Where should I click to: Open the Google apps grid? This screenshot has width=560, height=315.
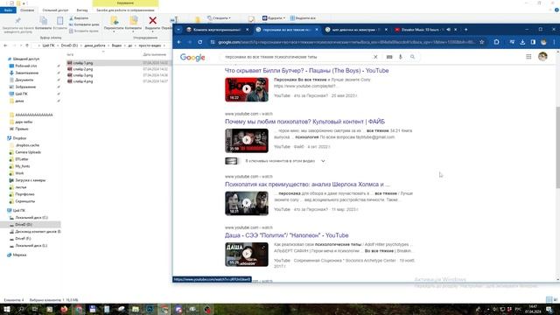[528, 56]
